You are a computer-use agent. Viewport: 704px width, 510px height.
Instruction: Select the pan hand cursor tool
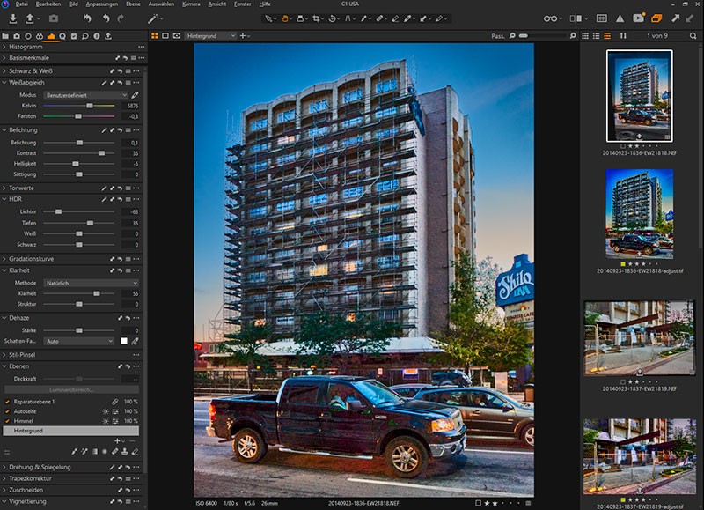pos(284,18)
